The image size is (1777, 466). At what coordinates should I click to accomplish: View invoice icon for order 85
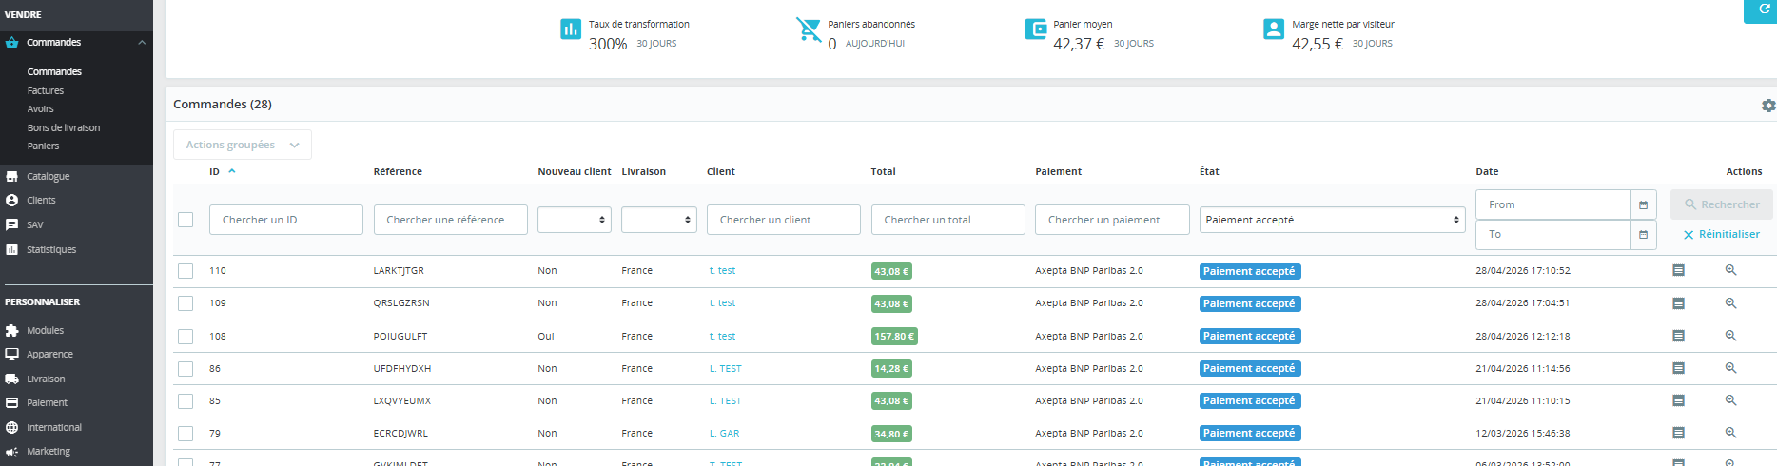click(x=1678, y=400)
